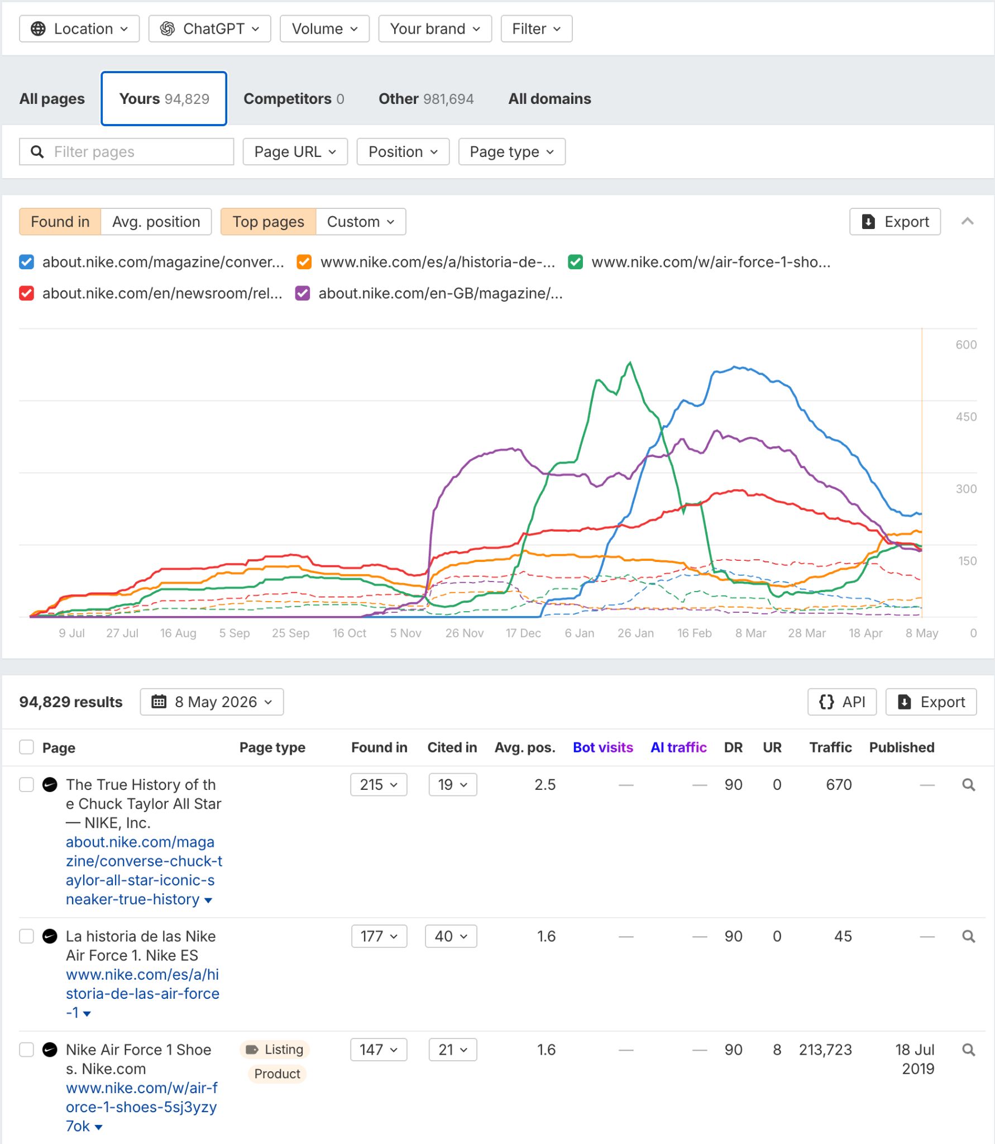Expand the Found in 147 dropdown
The width and height of the screenshot is (995, 1144).
pyautogui.click(x=379, y=1050)
